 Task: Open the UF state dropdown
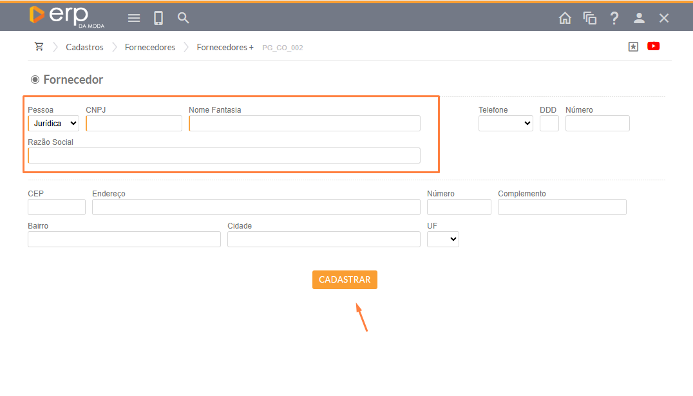(x=443, y=239)
